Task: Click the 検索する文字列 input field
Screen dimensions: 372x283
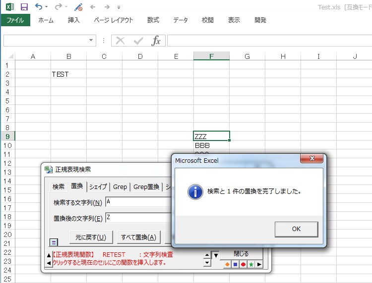Action: 139,202
